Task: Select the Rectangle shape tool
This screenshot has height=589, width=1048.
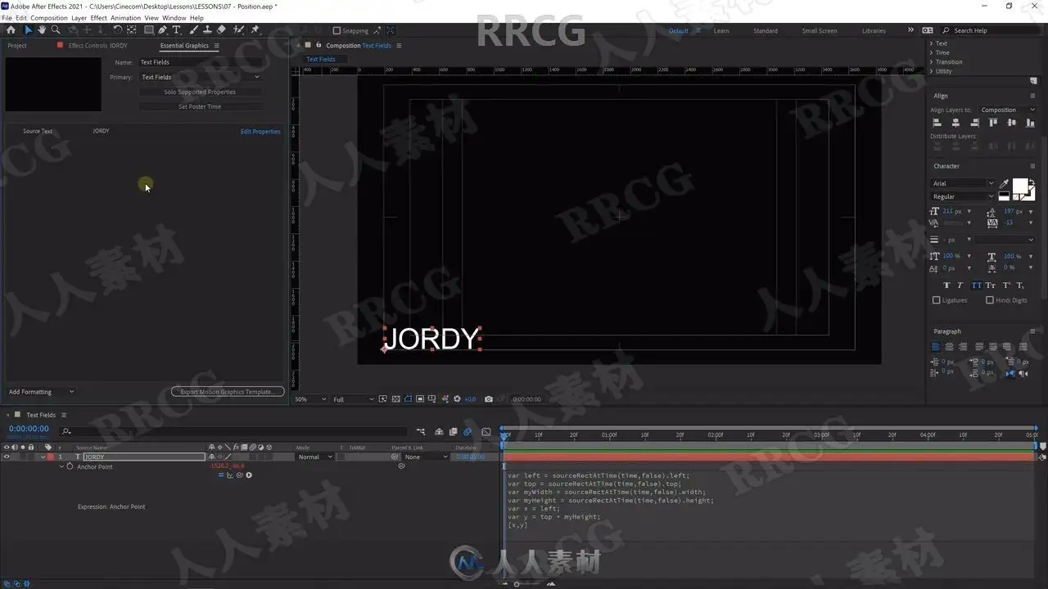Action: [148, 30]
